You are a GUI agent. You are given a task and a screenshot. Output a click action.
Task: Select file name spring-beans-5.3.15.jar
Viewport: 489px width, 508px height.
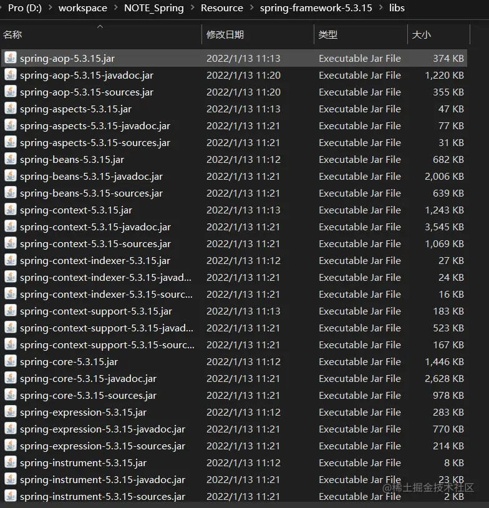tap(72, 159)
